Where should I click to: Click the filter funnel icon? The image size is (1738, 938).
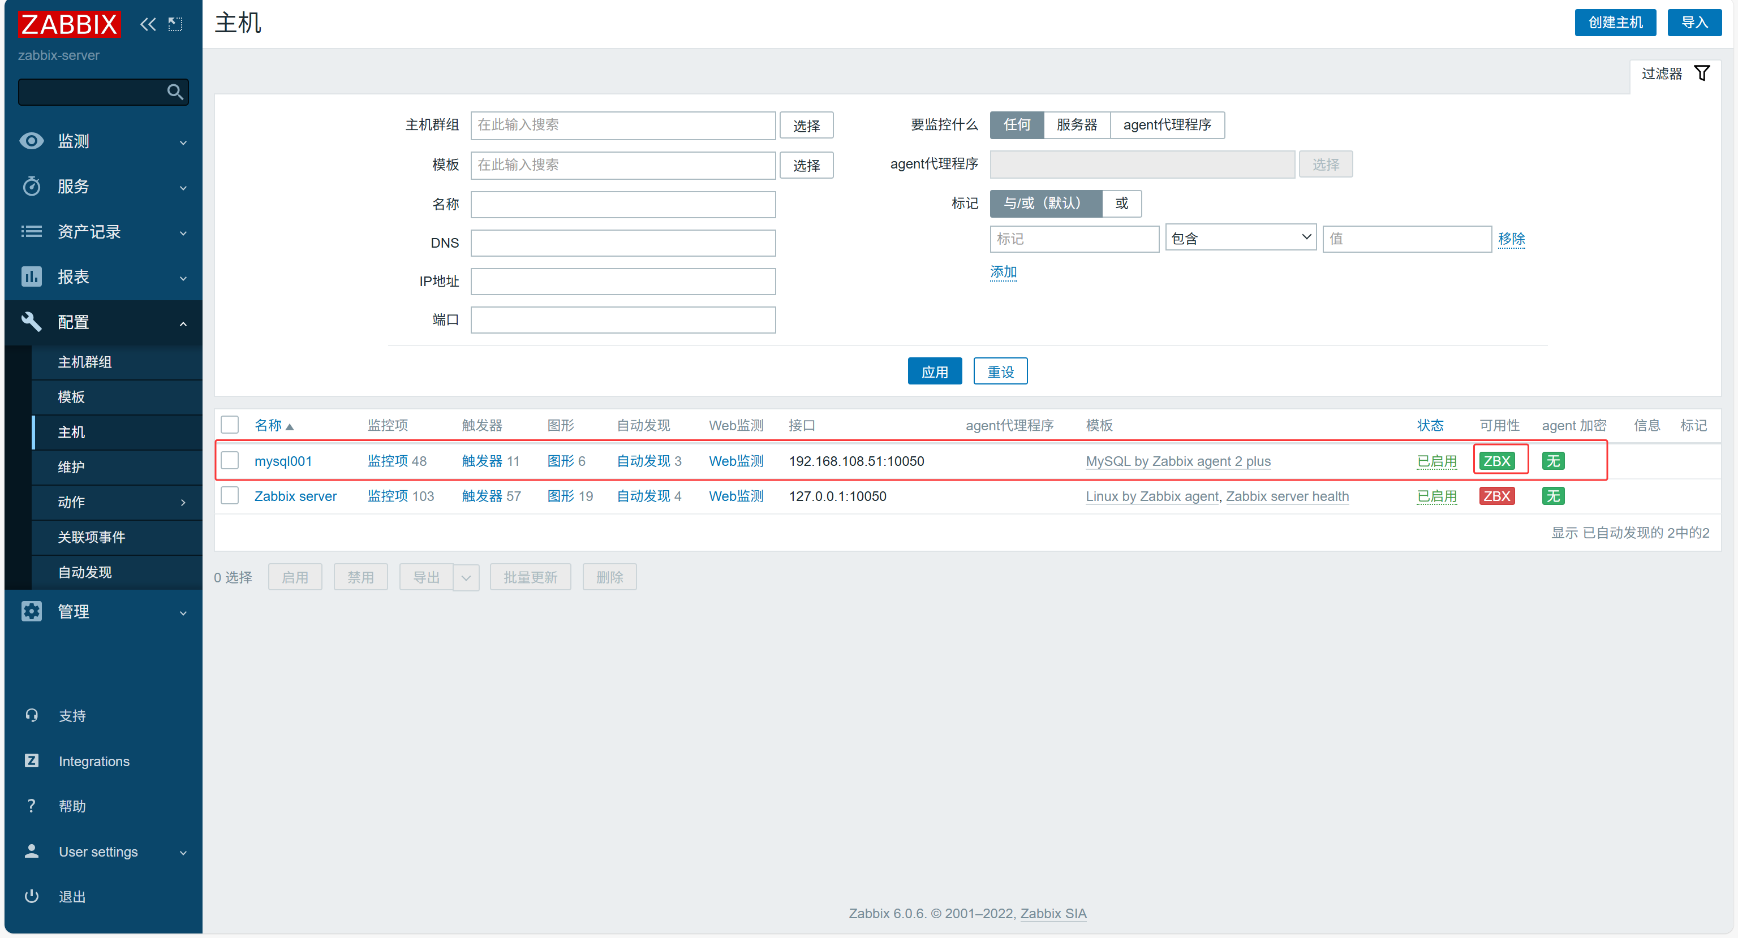coord(1702,73)
